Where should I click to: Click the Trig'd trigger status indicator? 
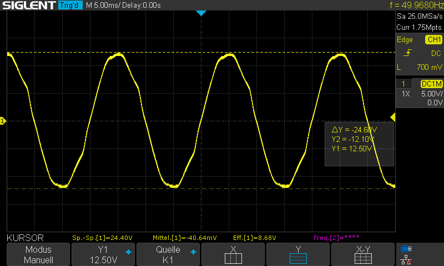coord(70,5)
